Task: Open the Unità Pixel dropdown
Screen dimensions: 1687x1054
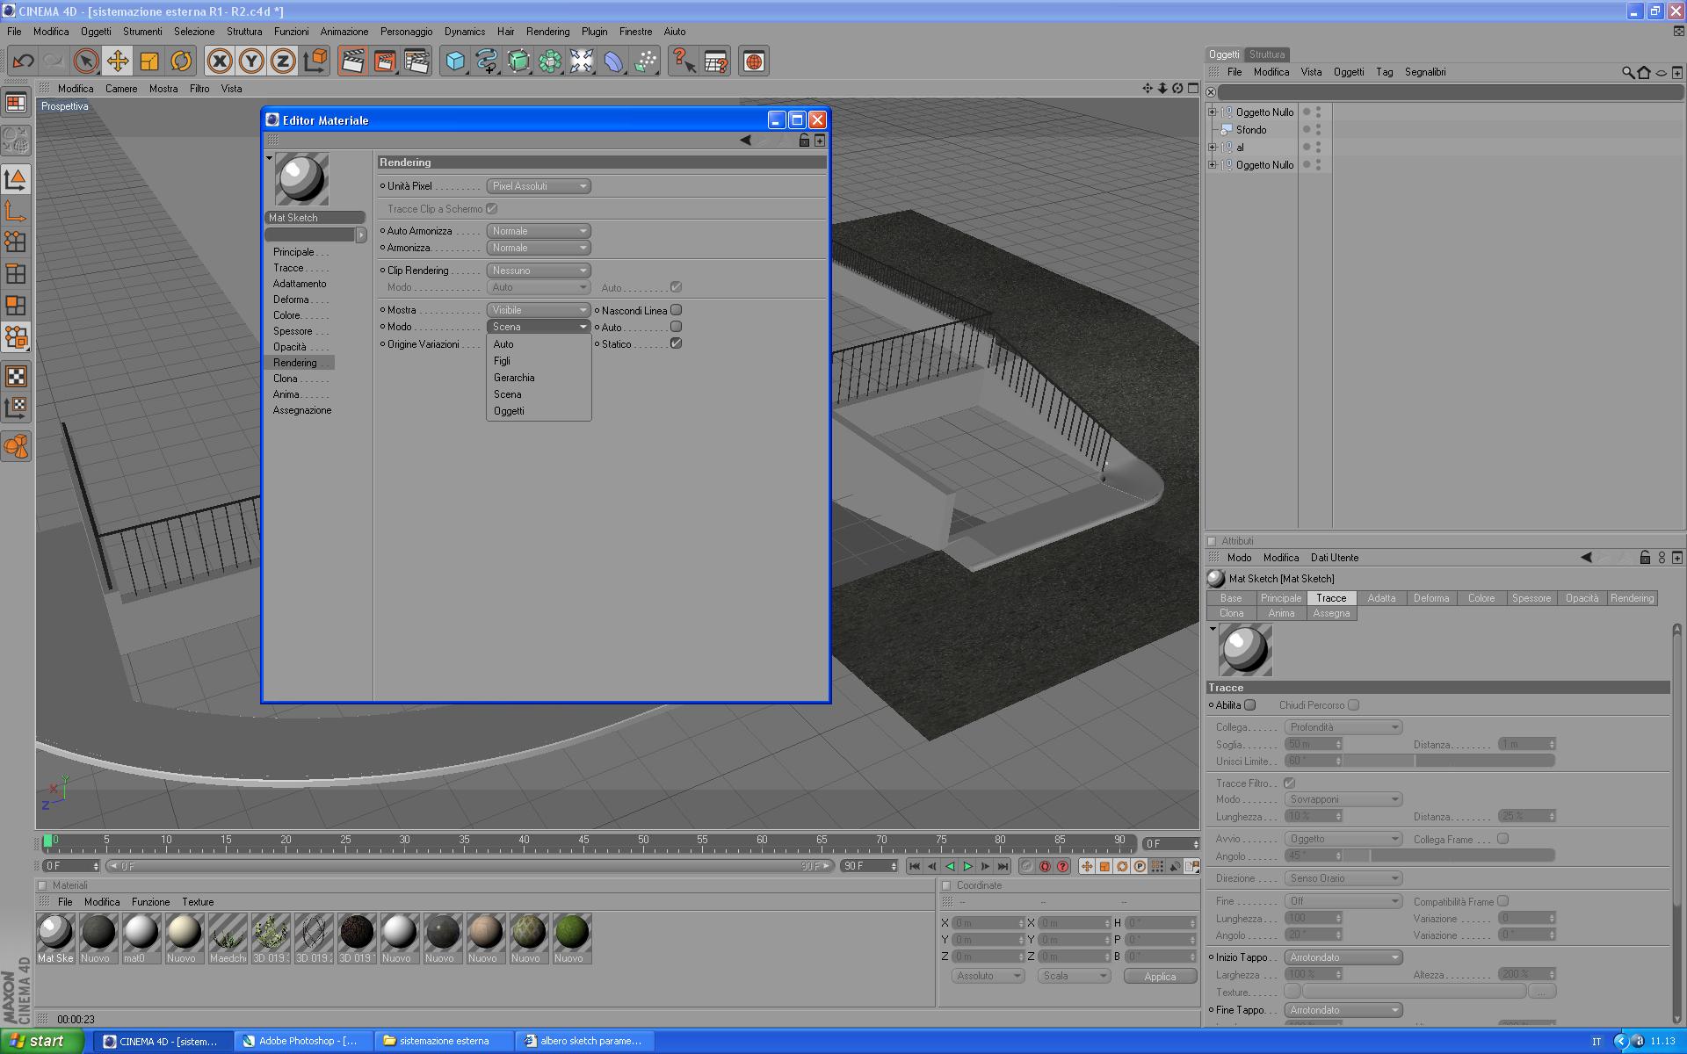Action: (x=539, y=186)
